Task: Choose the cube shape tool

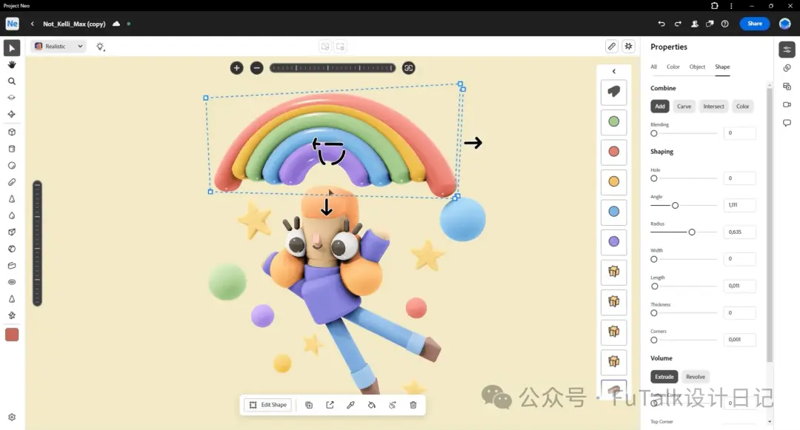Action: coord(12,132)
